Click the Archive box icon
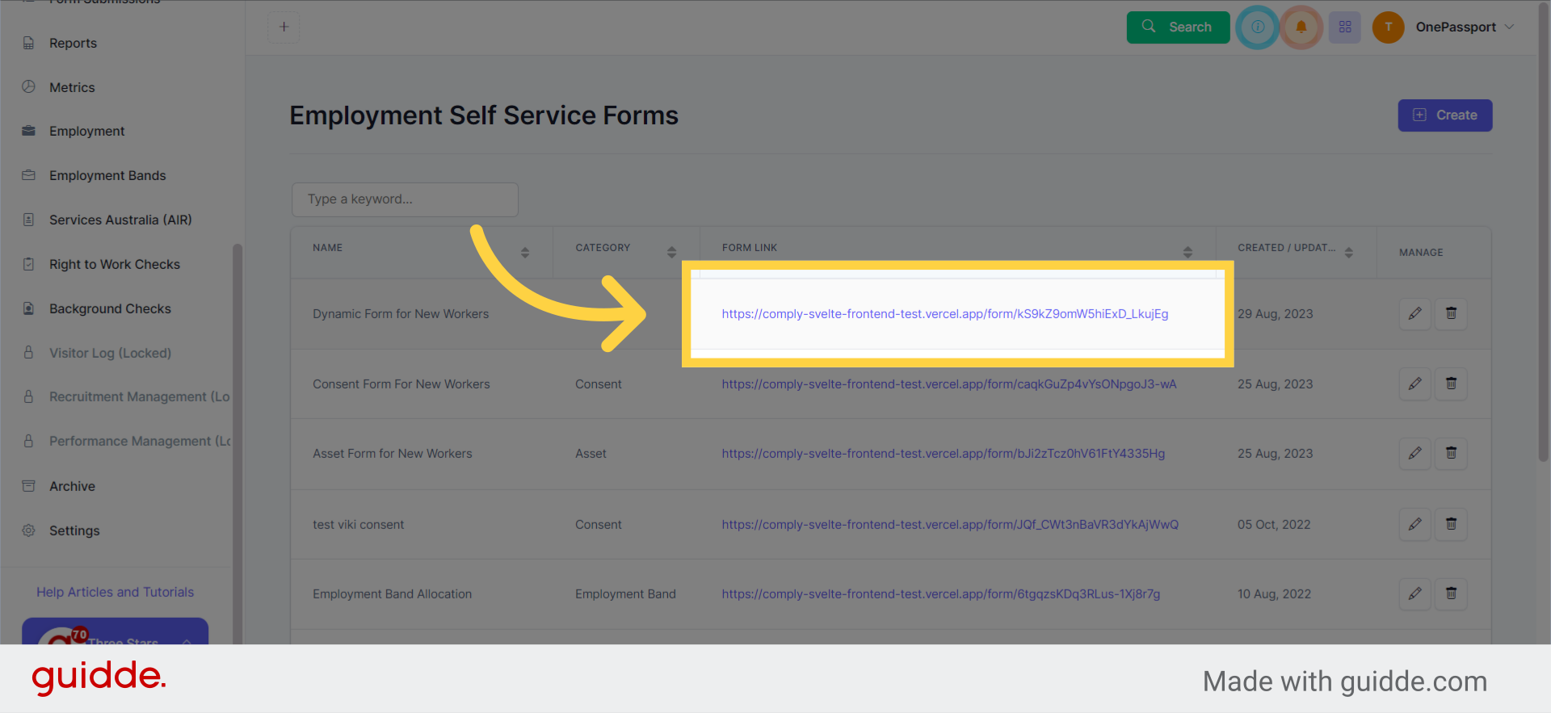Viewport: 1551px width, 713px height. tap(28, 486)
